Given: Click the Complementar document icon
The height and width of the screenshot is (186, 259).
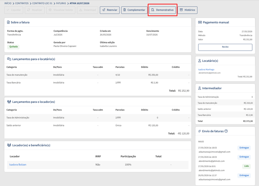Looking at the screenshot, I should coord(125,10).
